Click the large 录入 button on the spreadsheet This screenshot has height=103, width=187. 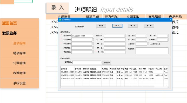click(57, 8)
